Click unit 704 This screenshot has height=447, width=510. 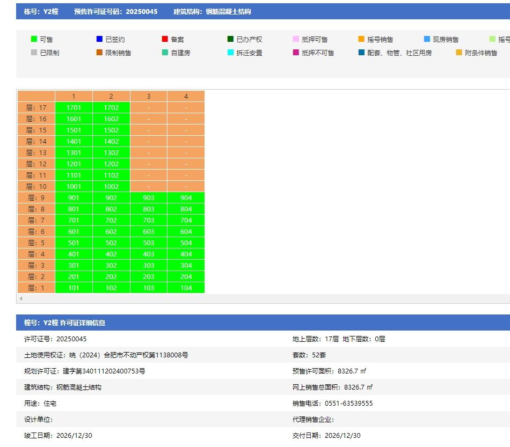coord(186,221)
